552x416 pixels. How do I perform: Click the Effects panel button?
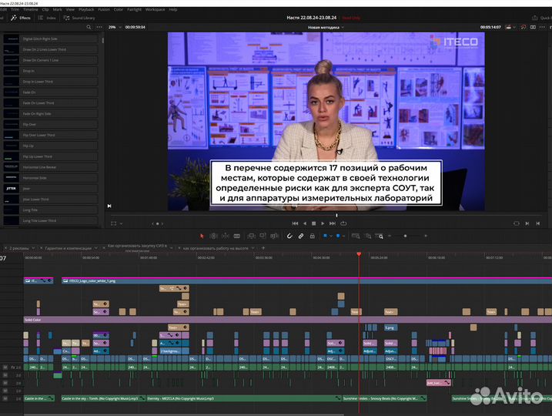pos(22,17)
